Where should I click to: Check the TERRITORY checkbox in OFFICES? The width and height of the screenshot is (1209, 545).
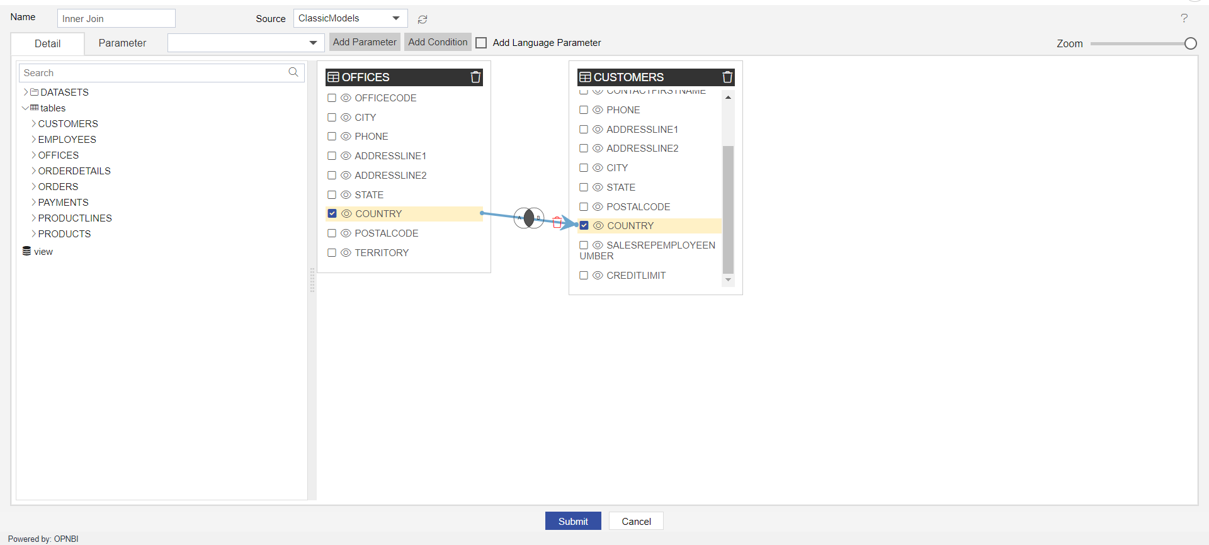click(x=332, y=253)
